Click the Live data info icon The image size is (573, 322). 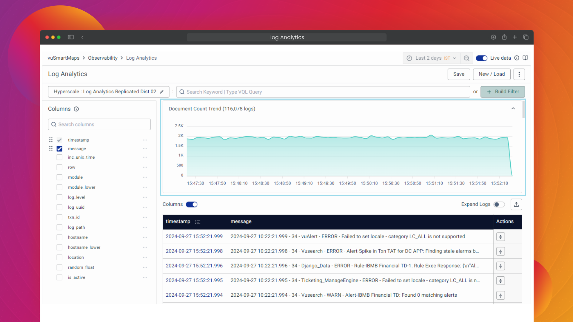[517, 58]
